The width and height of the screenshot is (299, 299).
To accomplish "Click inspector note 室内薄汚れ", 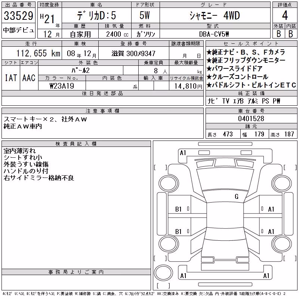I will click(x=19, y=151).
